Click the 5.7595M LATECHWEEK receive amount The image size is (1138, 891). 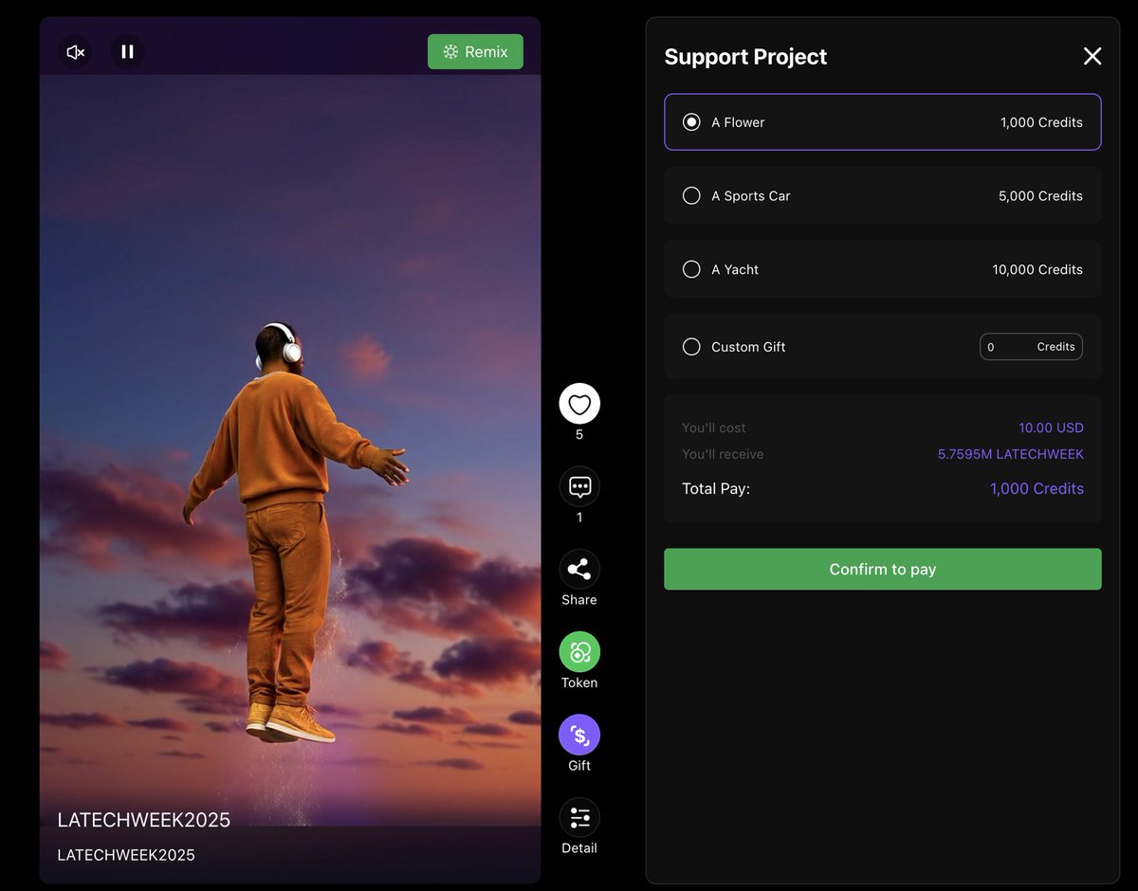pos(1011,454)
